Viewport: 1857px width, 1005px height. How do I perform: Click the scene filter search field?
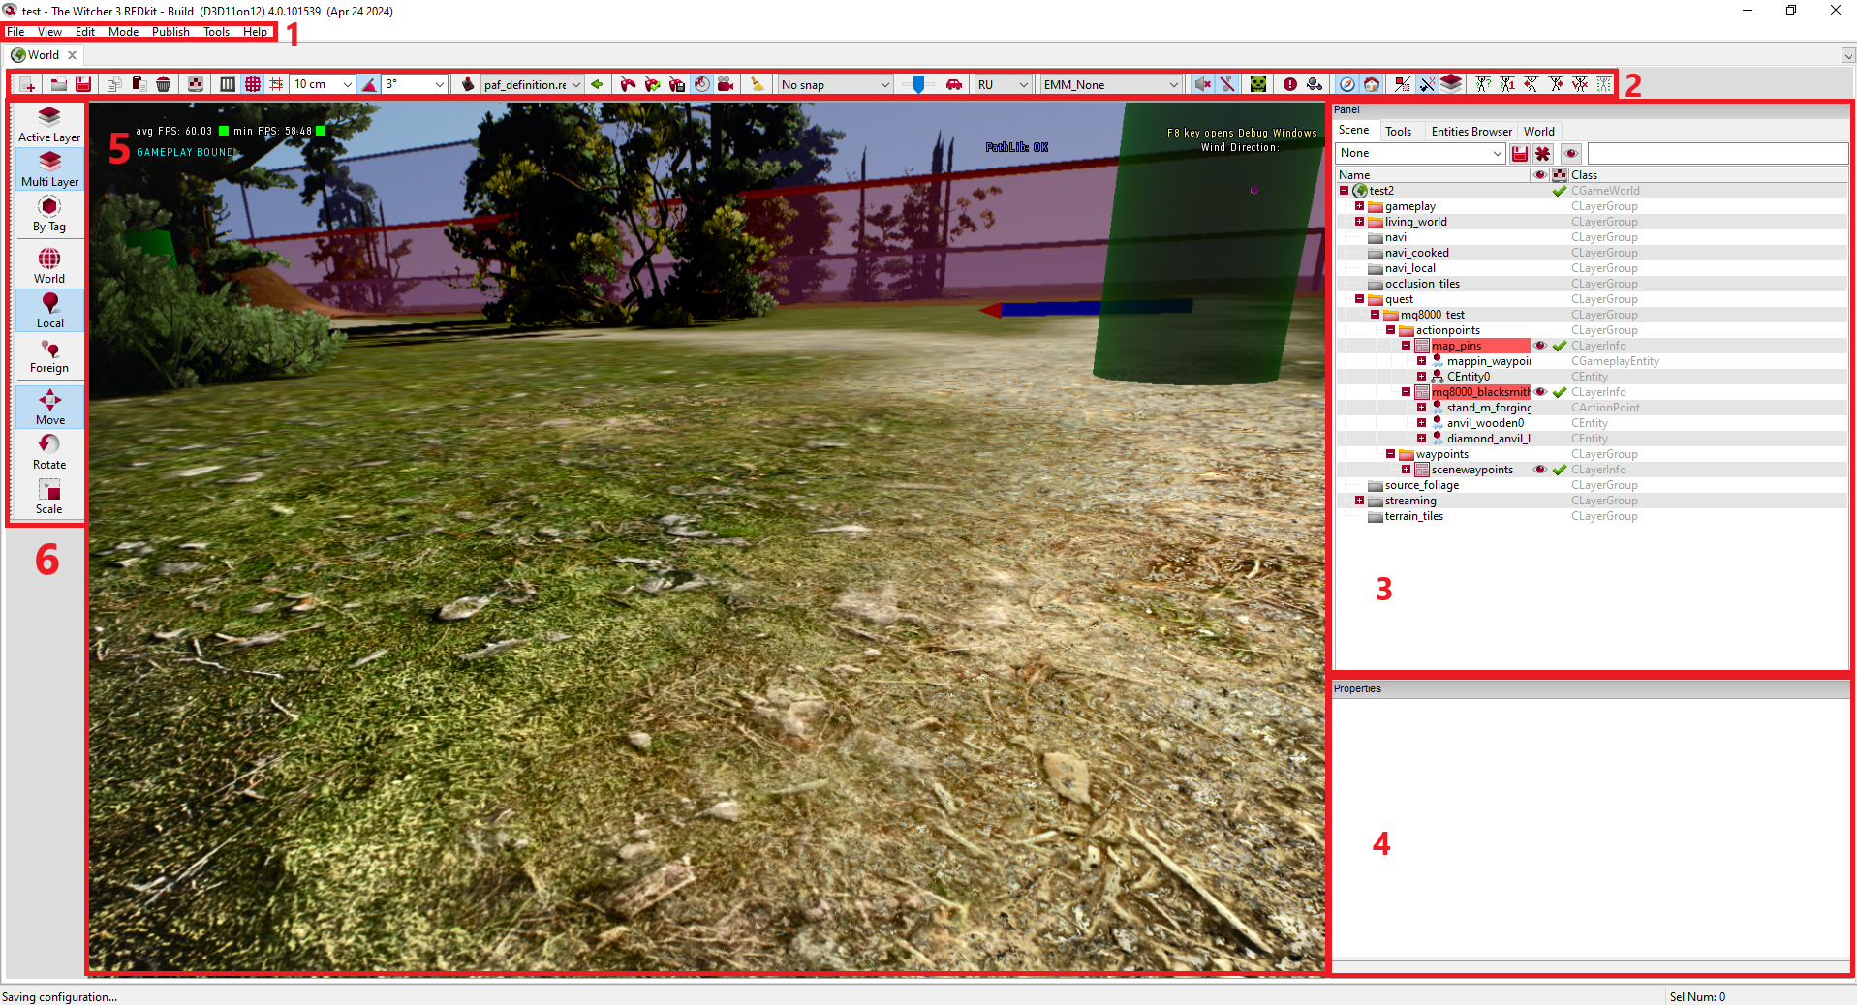click(x=1717, y=153)
